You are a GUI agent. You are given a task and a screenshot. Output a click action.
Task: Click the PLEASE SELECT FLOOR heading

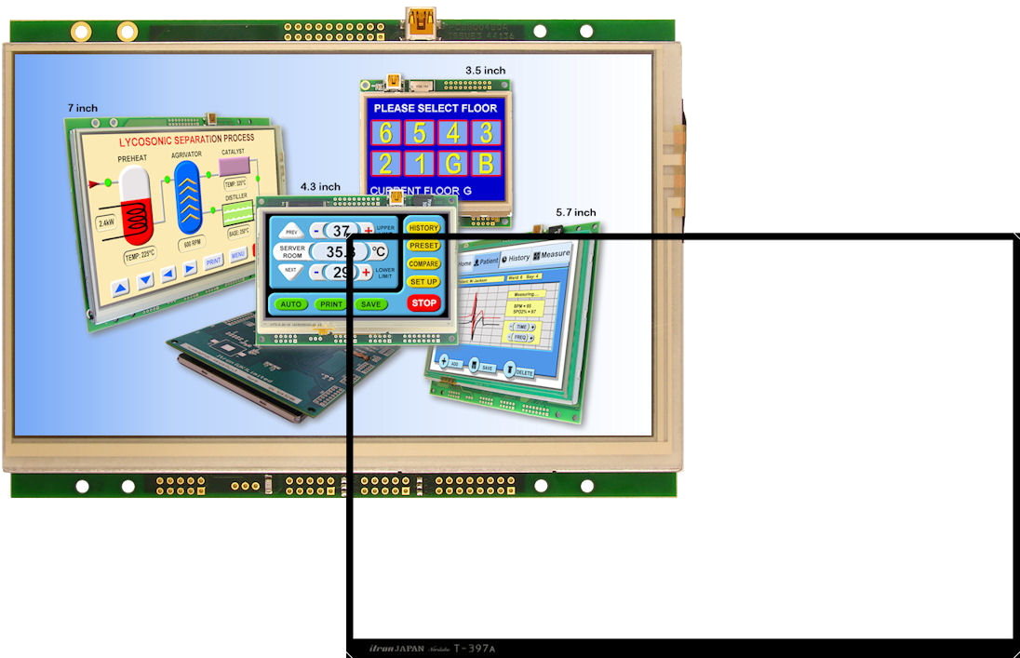point(436,108)
